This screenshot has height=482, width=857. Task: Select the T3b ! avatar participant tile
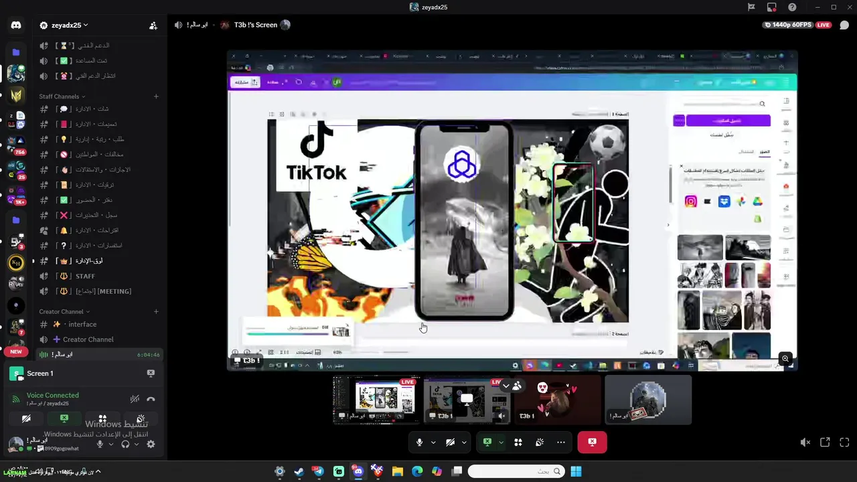[557, 400]
